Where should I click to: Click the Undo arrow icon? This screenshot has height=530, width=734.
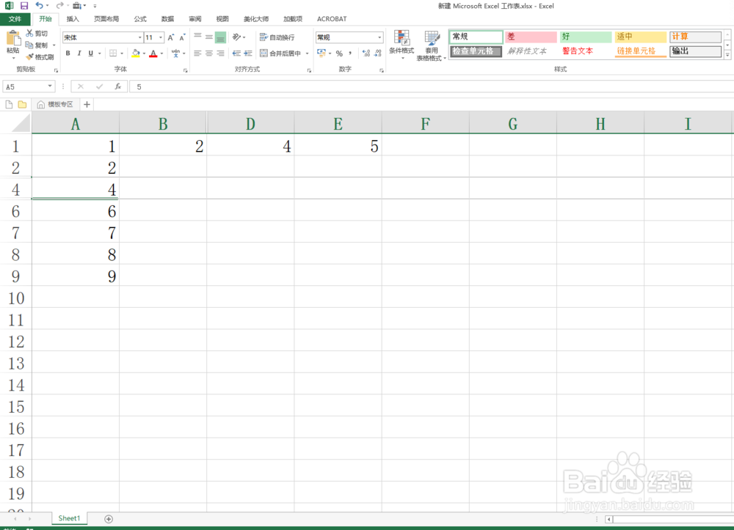40,6
